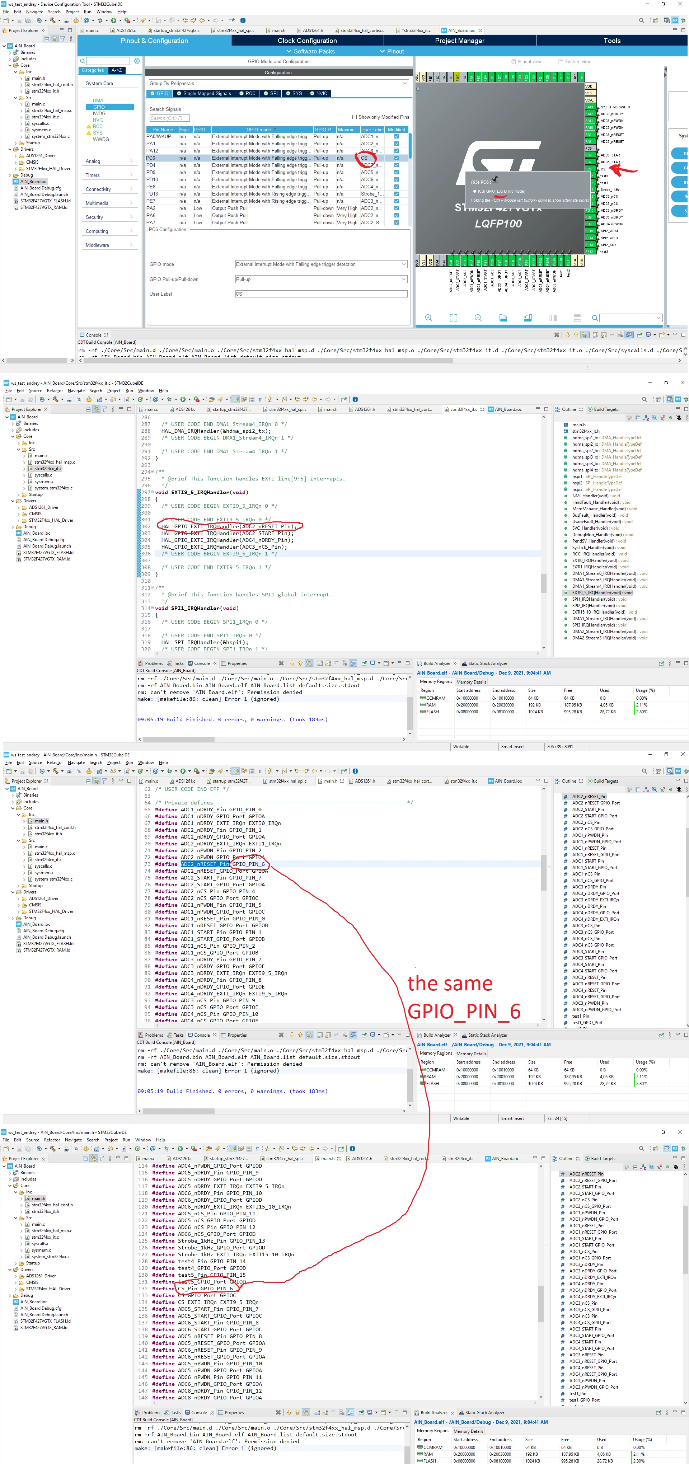The image size is (689, 1464).
Task: Click the vertical scrollbar of the stm32f4xx_it.c editor
Action: [544, 583]
